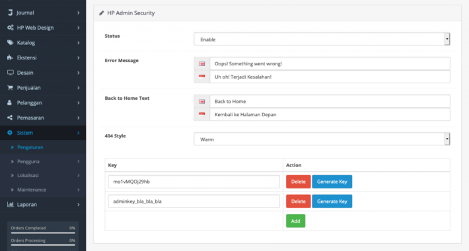This screenshot has width=469, height=251.
Task: Click English flag for Error Message
Action: point(202,63)
